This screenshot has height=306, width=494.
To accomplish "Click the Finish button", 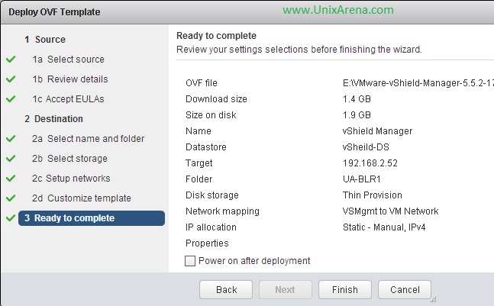I will (x=345, y=290).
